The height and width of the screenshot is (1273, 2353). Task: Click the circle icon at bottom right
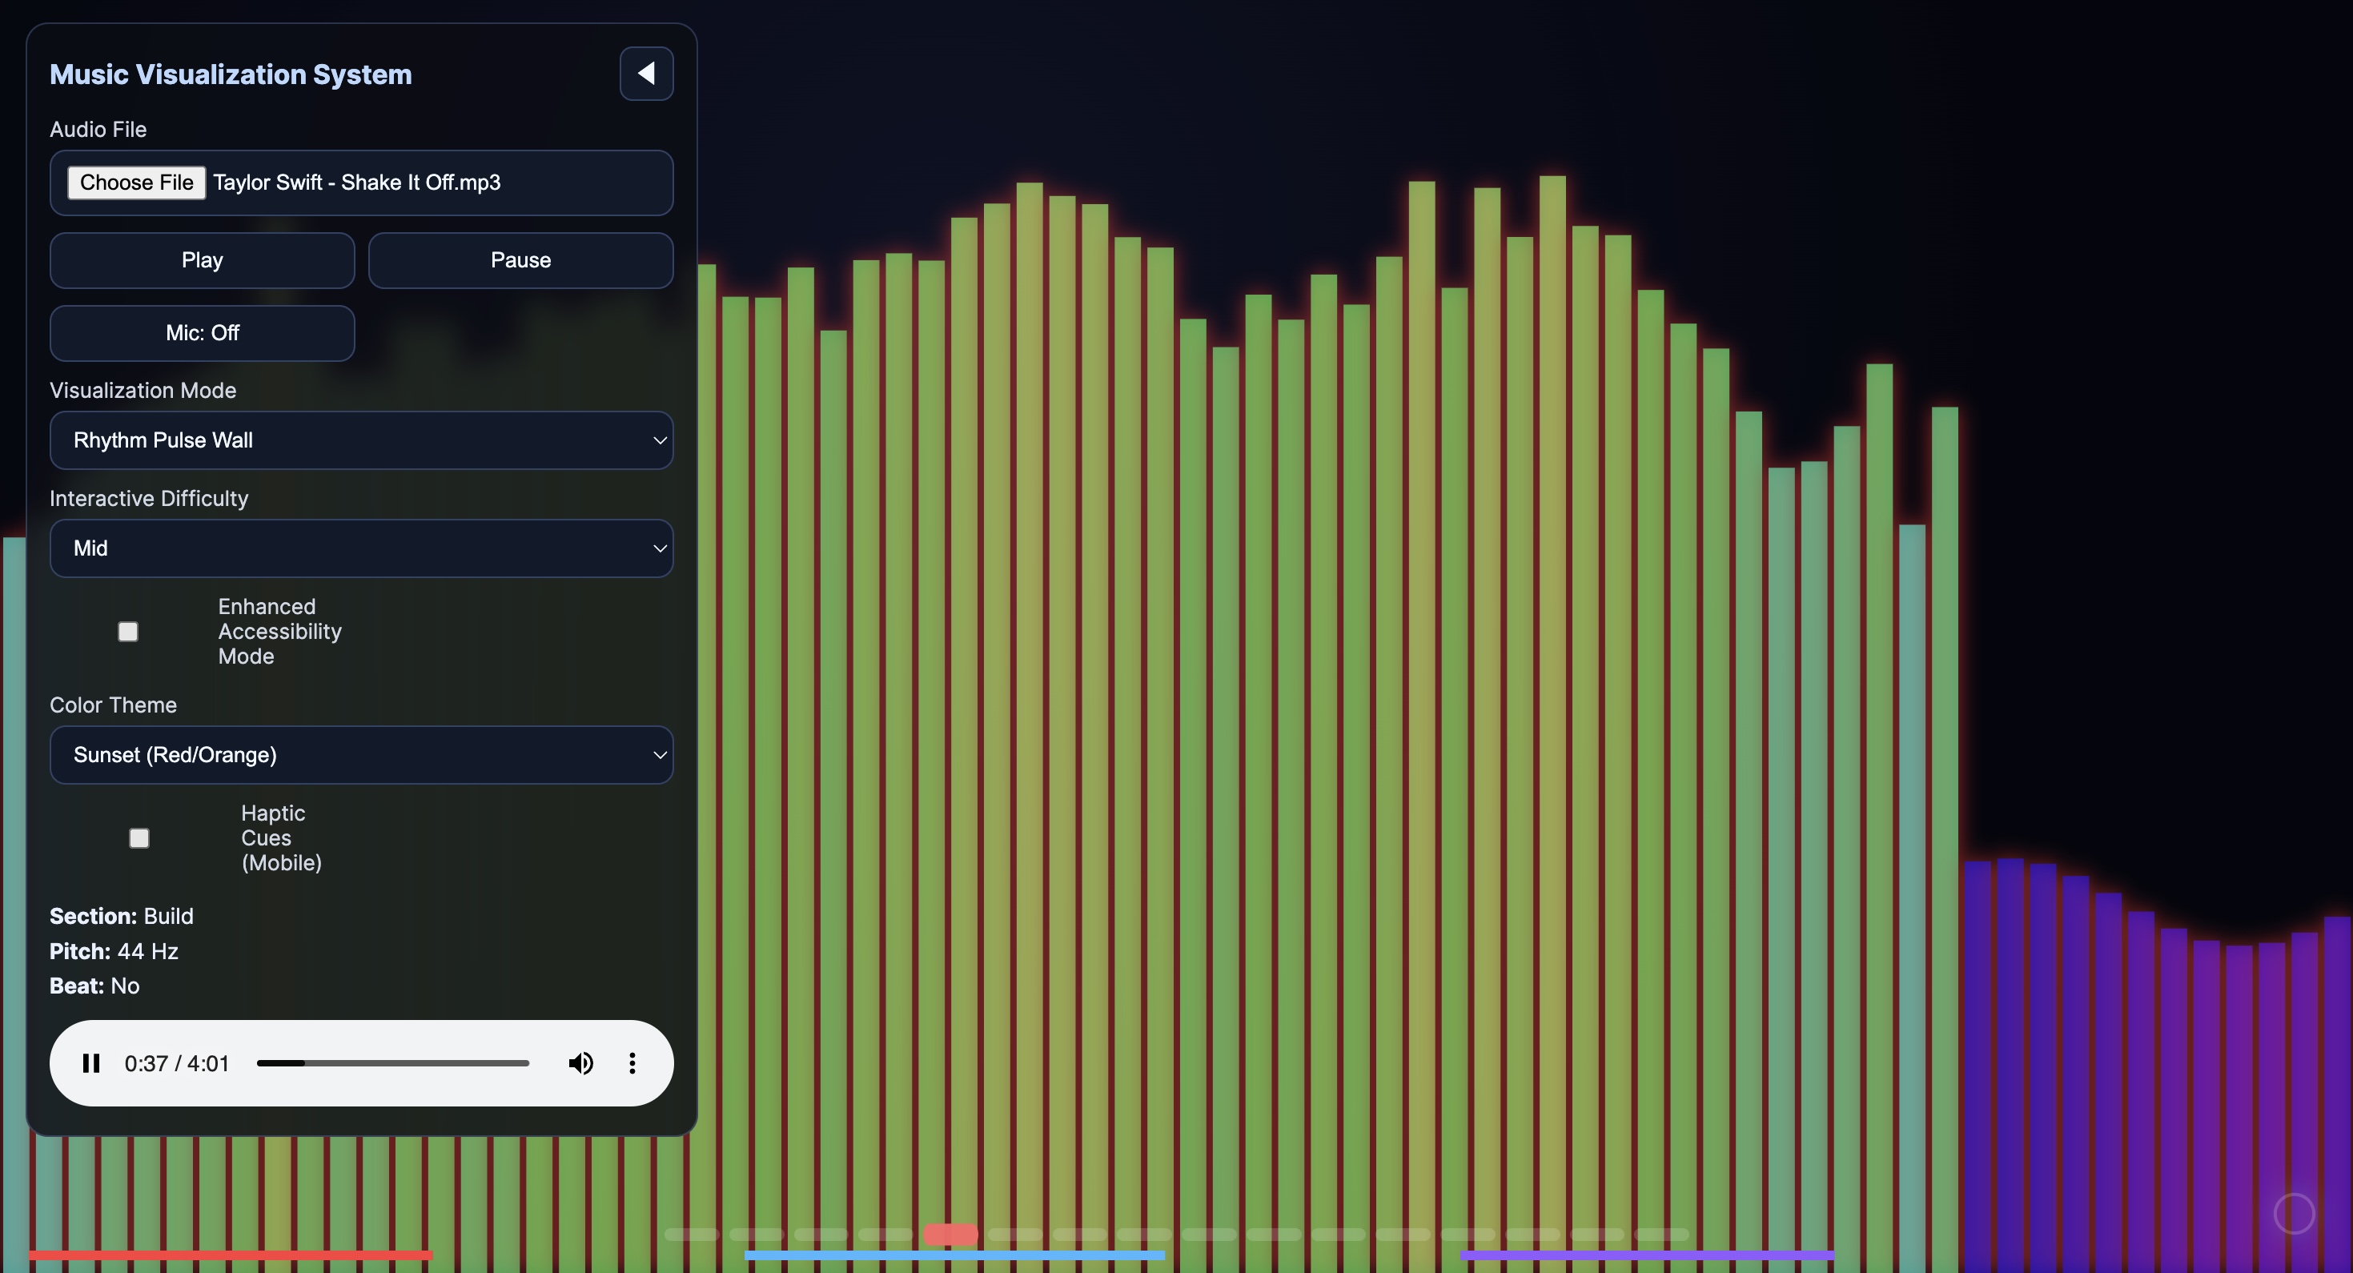[2294, 1214]
